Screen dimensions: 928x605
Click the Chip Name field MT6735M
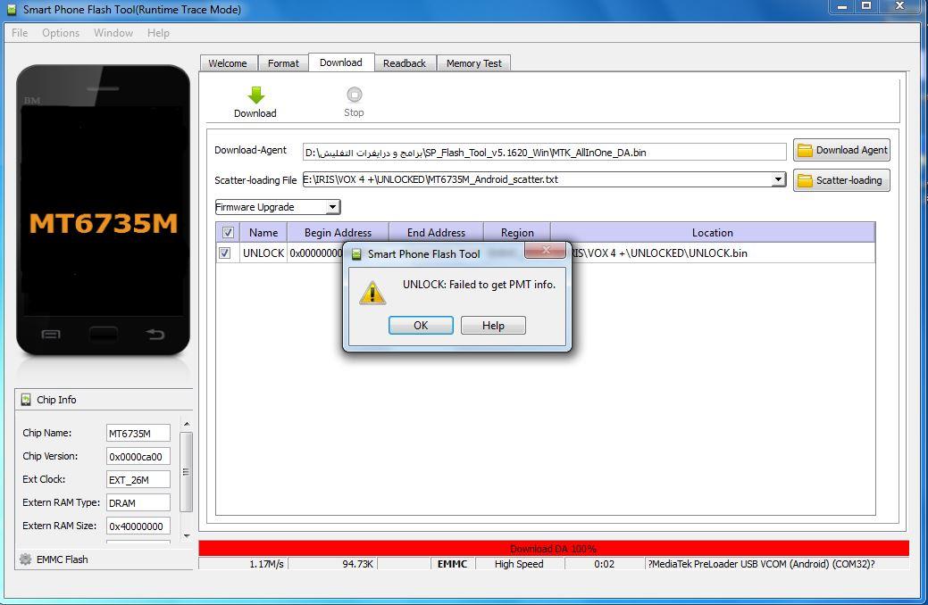138,433
